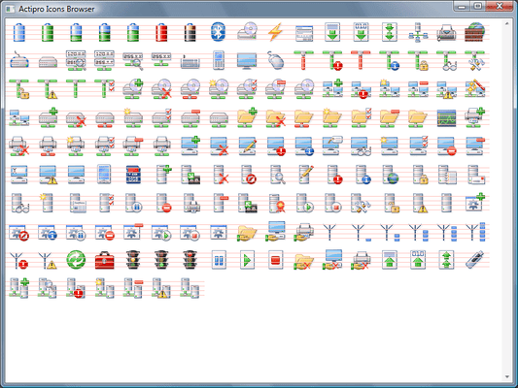The width and height of the screenshot is (518, 388).
Task: Select the red stop square icon
Action: tap(275, 260)
